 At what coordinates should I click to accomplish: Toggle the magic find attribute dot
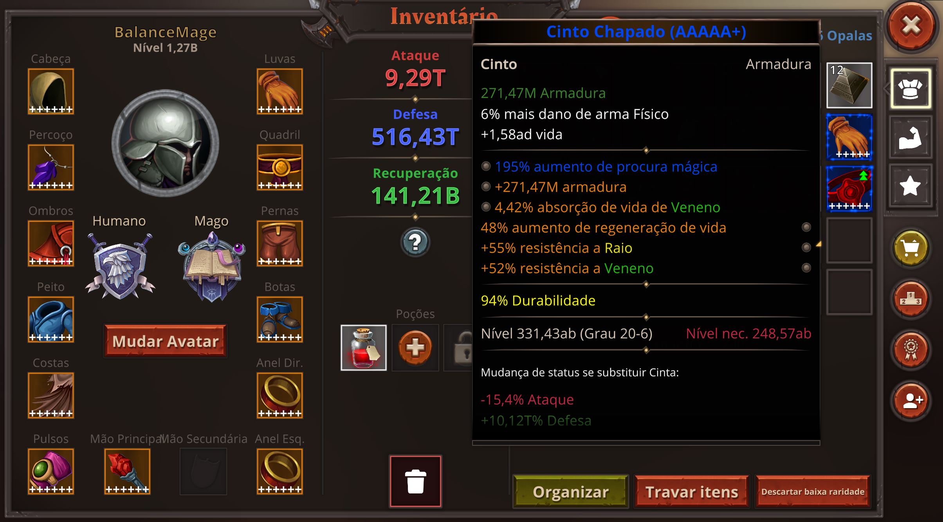[486, 167]
